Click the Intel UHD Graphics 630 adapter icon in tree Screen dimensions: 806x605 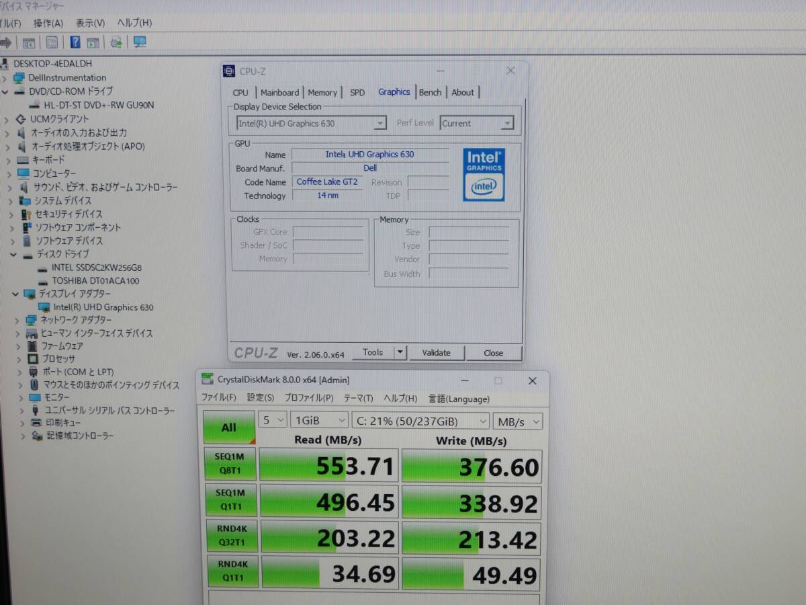44,307
